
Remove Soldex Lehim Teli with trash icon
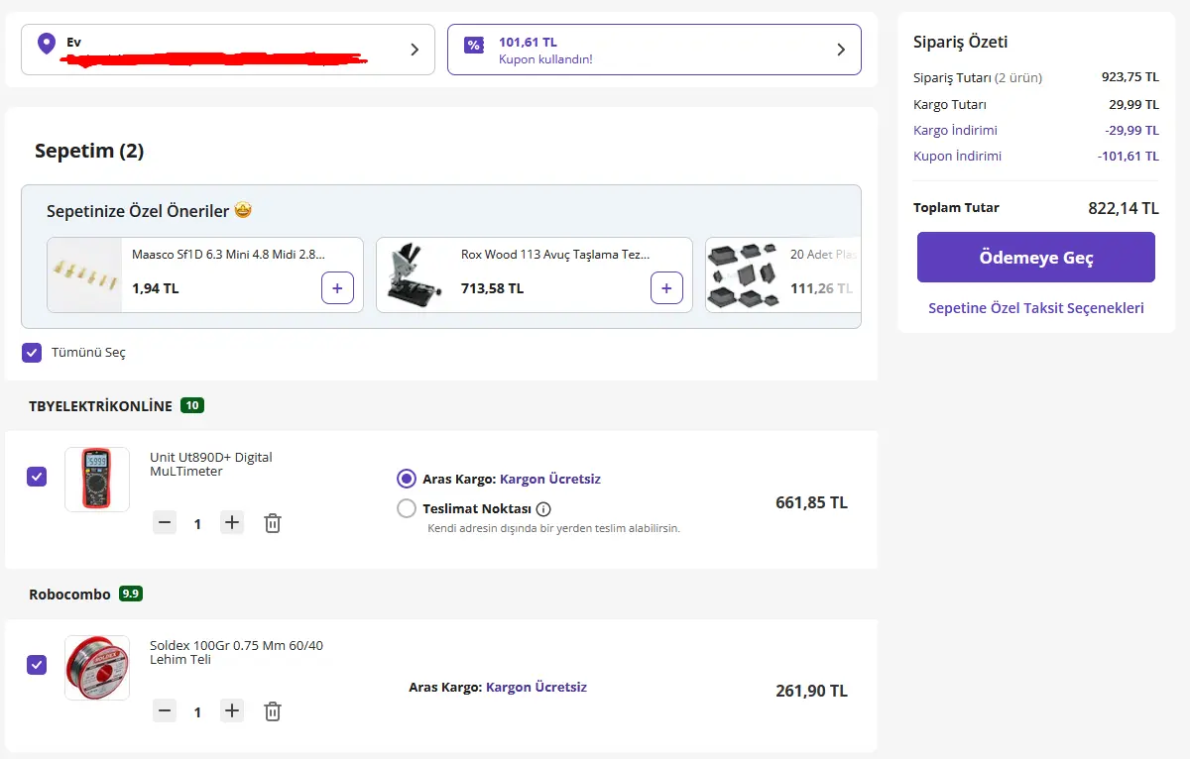point(273,711)
